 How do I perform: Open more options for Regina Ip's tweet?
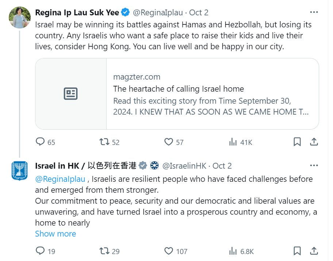coord(314,12)
